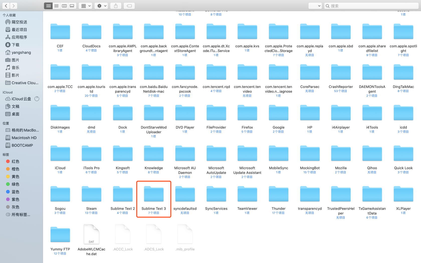Select the iTools Pro folder
Image resolution: width=421 pixels, height=263 pixels.
91,154
